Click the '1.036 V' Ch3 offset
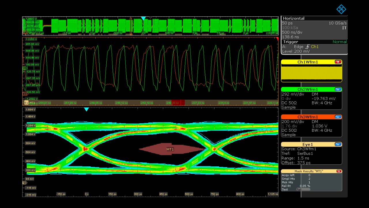Image resolution: width=369 pixels, height=208 pixels. tap(320, 126)
